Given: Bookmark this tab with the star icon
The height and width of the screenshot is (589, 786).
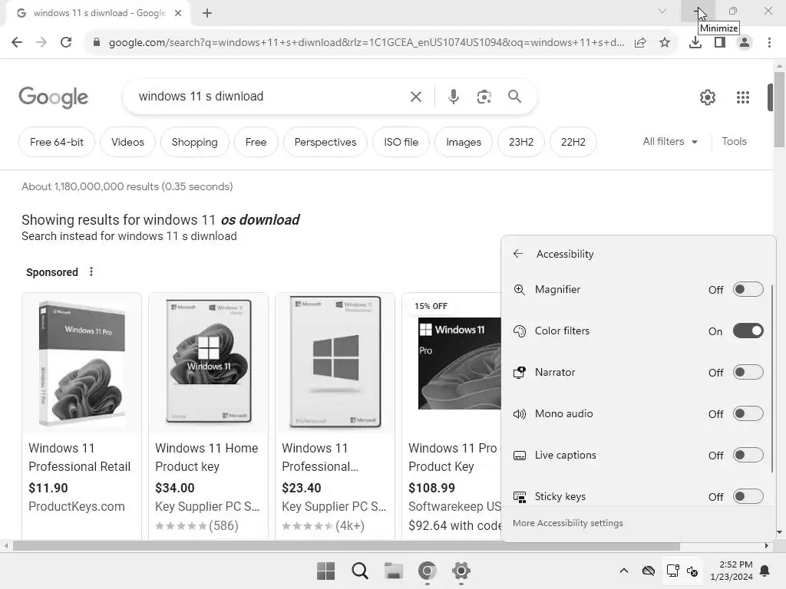Looking at the screenshot, I should coord(665,43).
